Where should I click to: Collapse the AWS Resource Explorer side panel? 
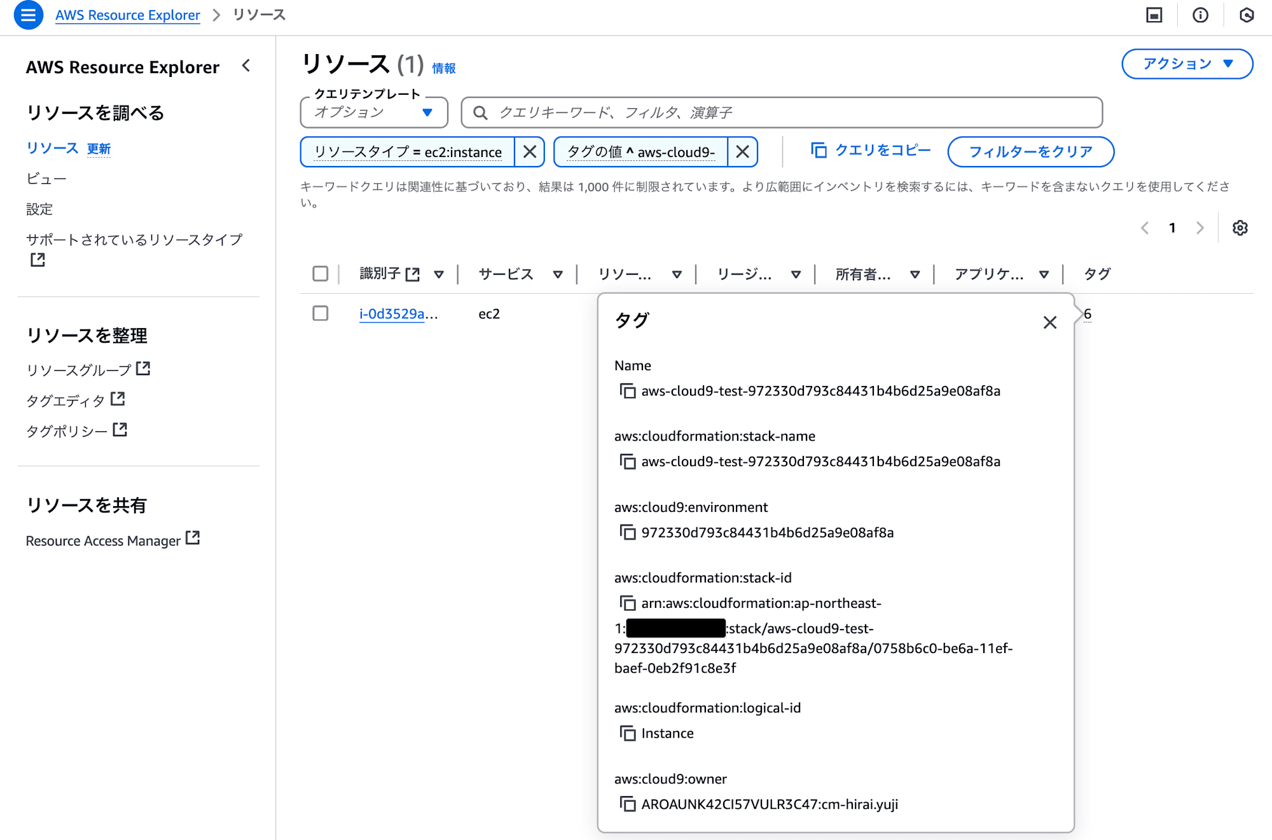point(246,66)
